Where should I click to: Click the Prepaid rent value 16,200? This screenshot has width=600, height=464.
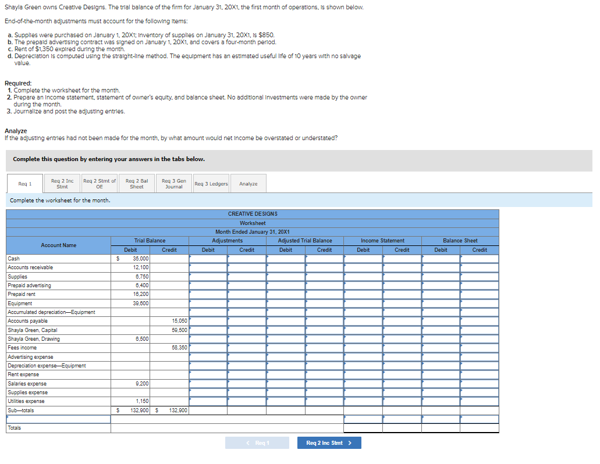click(x=140, y=294)
